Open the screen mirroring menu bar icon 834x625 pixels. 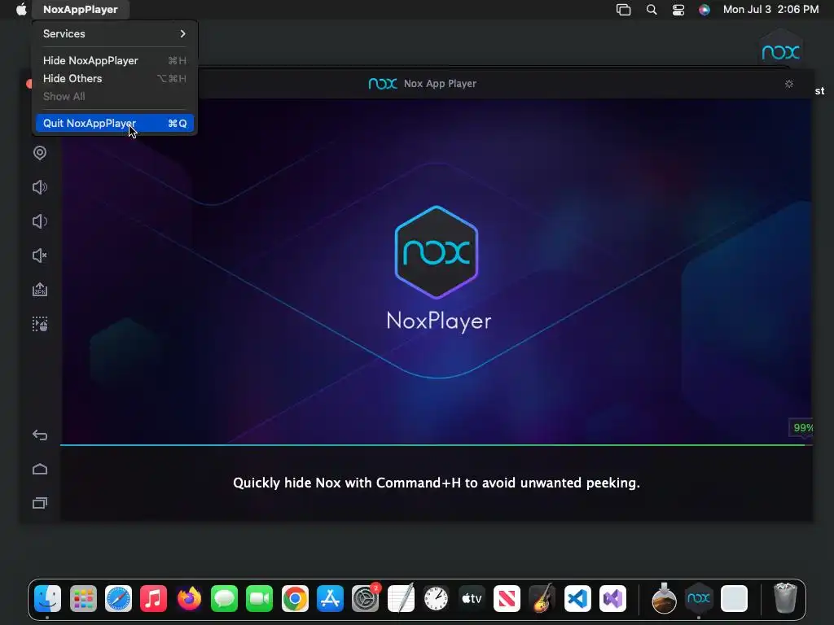[x=623, y=10]
